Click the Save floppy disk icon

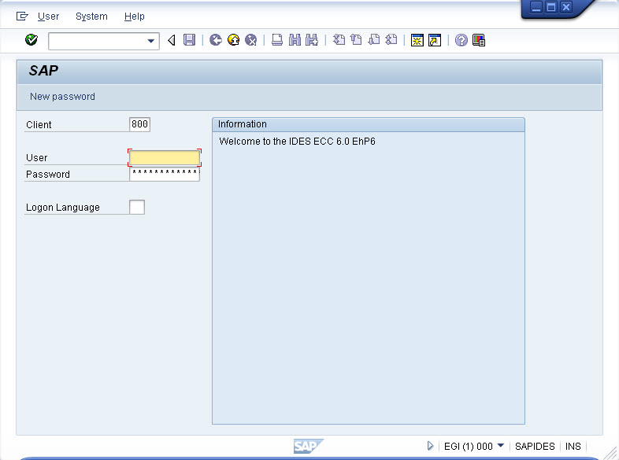point(190,40)
